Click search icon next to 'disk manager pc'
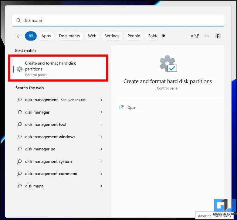Image resolution: width=237 pixels, height=220 pixels. (x=19, y=149)
